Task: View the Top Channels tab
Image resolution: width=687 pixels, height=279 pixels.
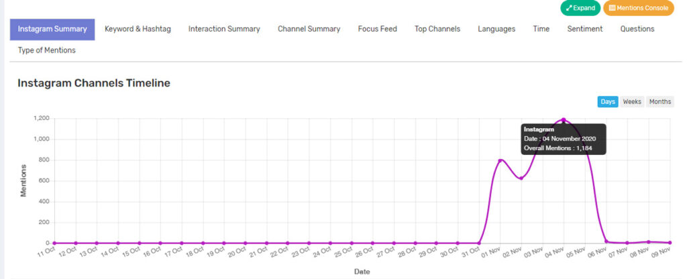Action: [437, 29]
